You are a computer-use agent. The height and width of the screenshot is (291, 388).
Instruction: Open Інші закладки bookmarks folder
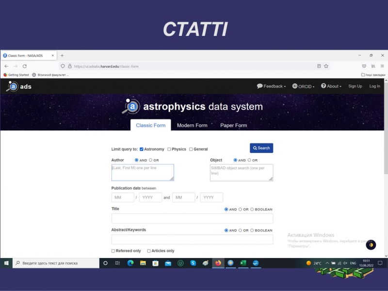pyautogui.click(x=373, y=75)
